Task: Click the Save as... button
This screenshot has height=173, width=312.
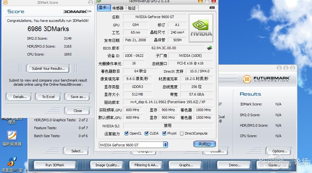Action: click(78, 97)
